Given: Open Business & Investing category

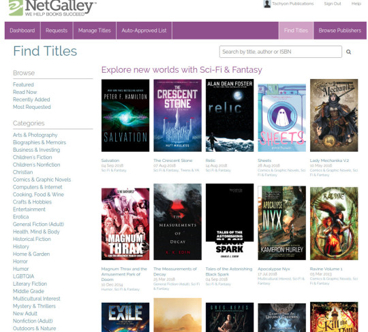Looking at the screenshot, I should click(36, 150).
